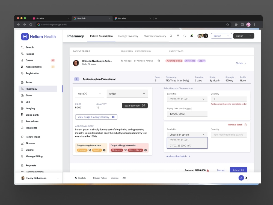Click the dark Button with plus
The image size is (273, 205).
(244, 36)
